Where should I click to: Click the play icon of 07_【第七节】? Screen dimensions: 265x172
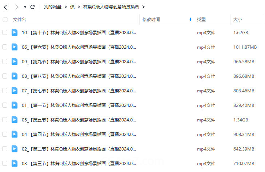pos(15,91)
